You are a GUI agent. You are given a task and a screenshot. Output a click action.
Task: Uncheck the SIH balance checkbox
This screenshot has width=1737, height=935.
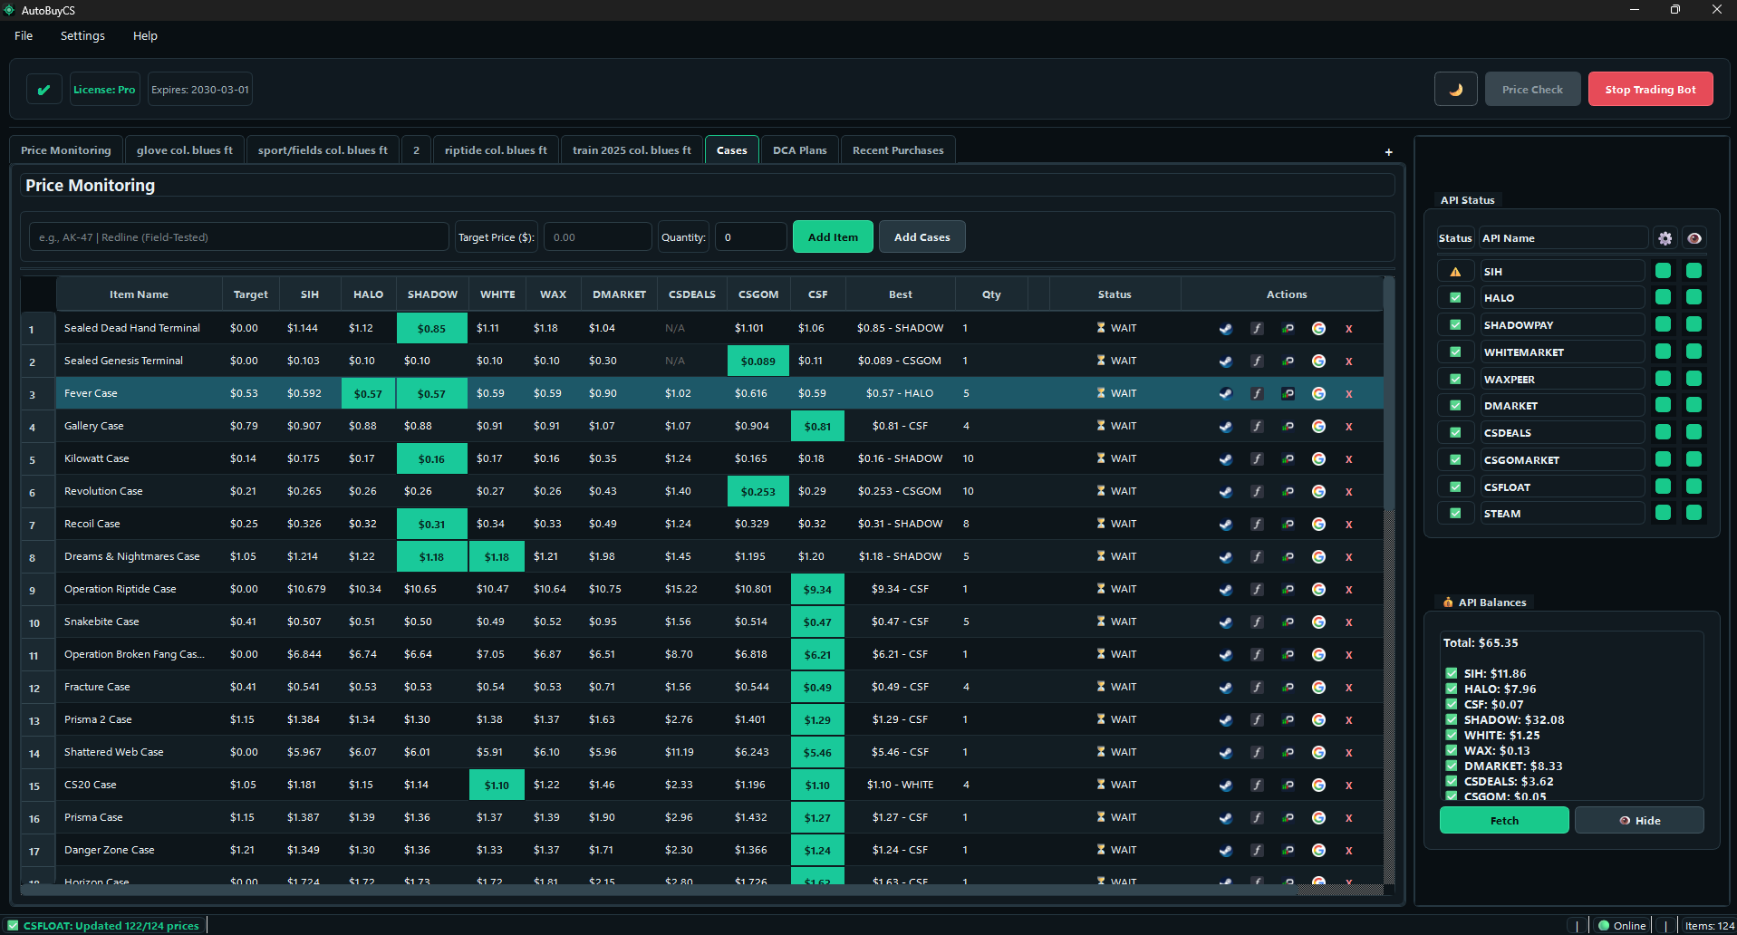tap(1452, 673)
